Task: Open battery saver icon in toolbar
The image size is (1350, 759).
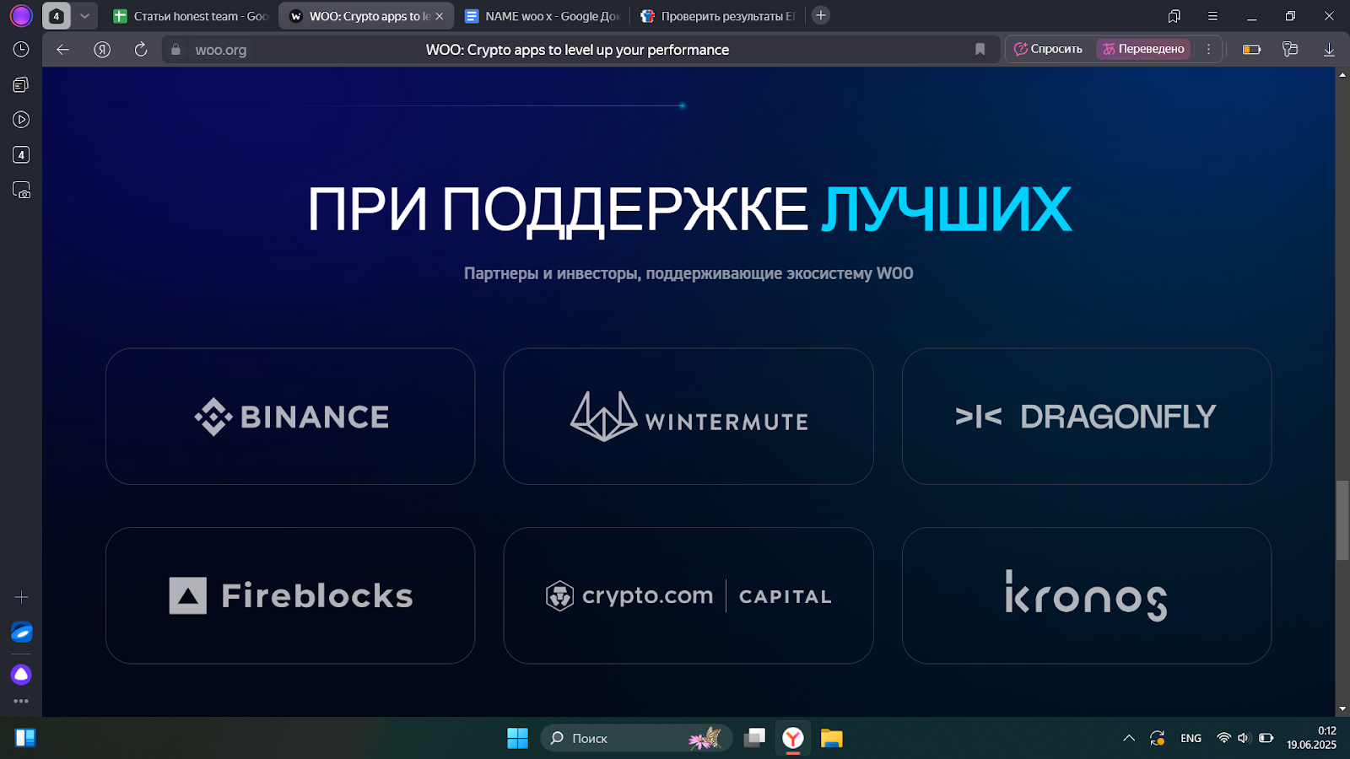Action: pyautogui.click(x=1252, y=50)
